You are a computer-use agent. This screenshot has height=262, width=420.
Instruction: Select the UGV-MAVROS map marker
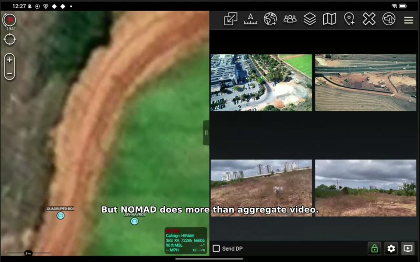134,221
